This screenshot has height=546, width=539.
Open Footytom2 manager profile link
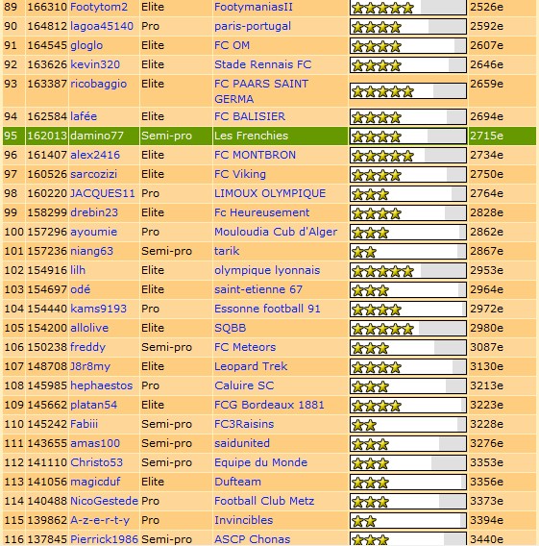(x=99, y=7)
